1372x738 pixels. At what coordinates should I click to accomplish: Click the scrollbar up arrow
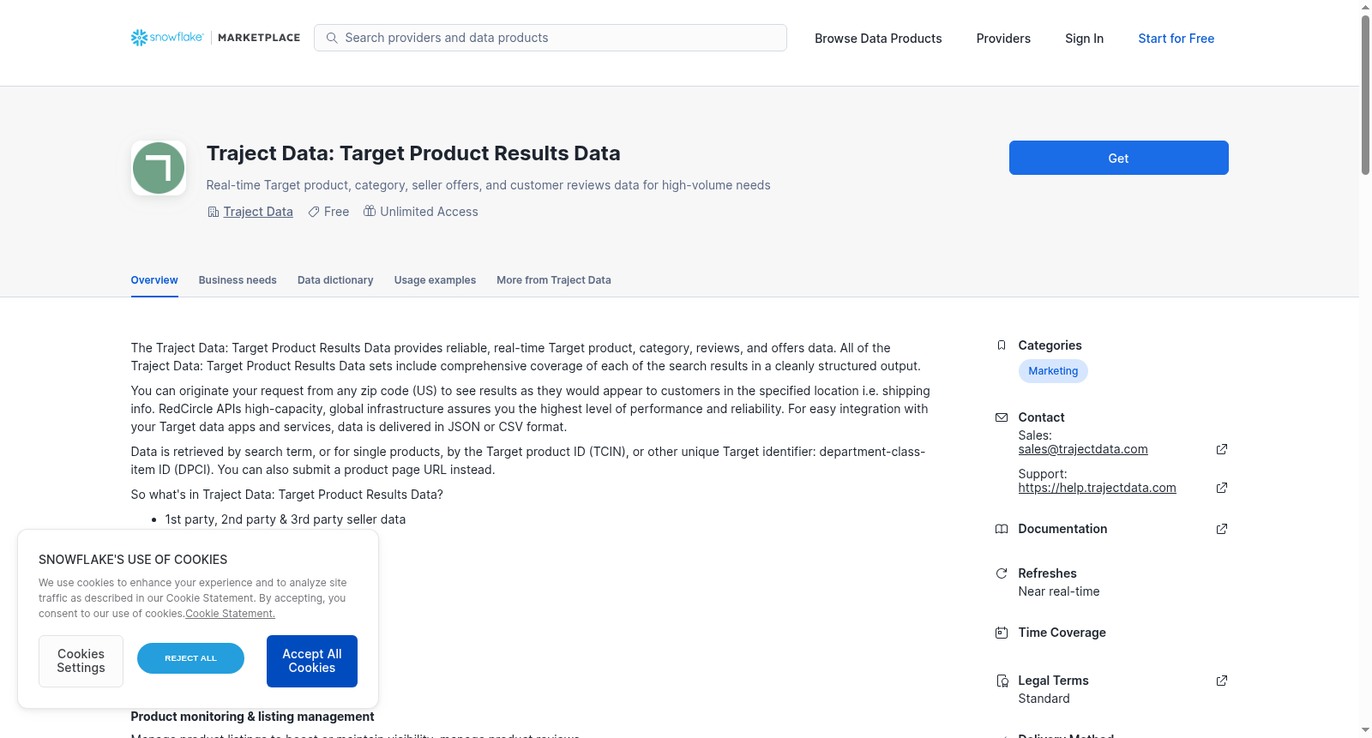pos(1365,7)
